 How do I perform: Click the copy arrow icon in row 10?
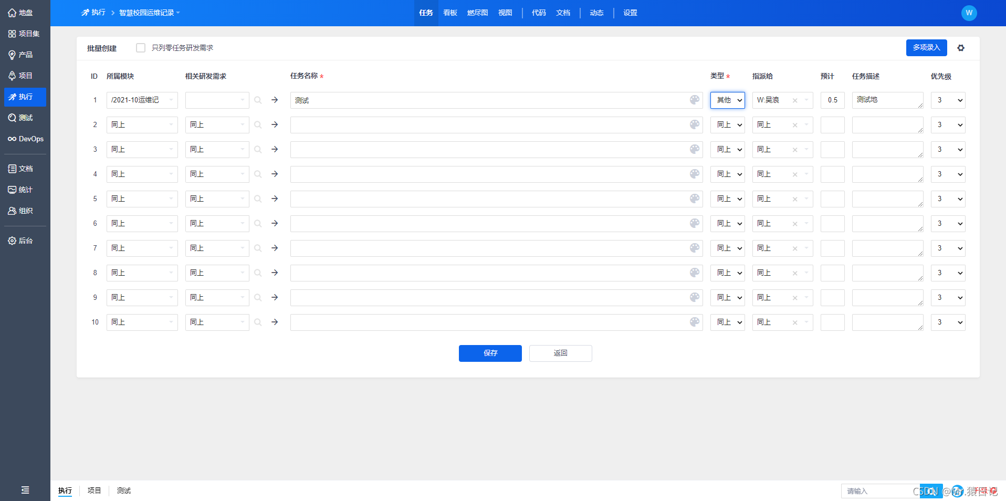pos(275,322)
